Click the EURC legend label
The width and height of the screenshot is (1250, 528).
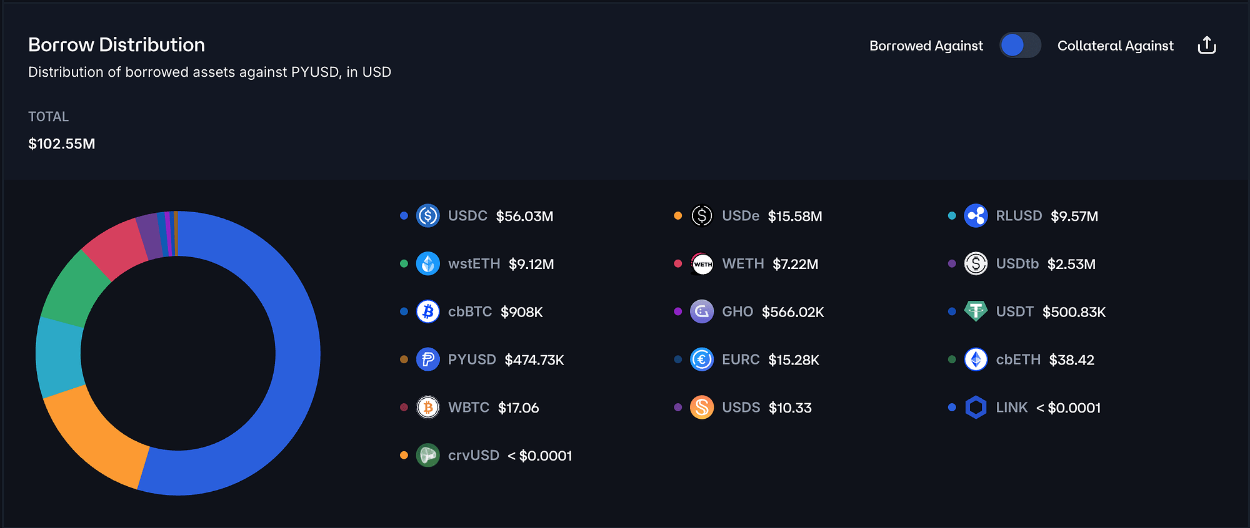[x=741, y=359]
